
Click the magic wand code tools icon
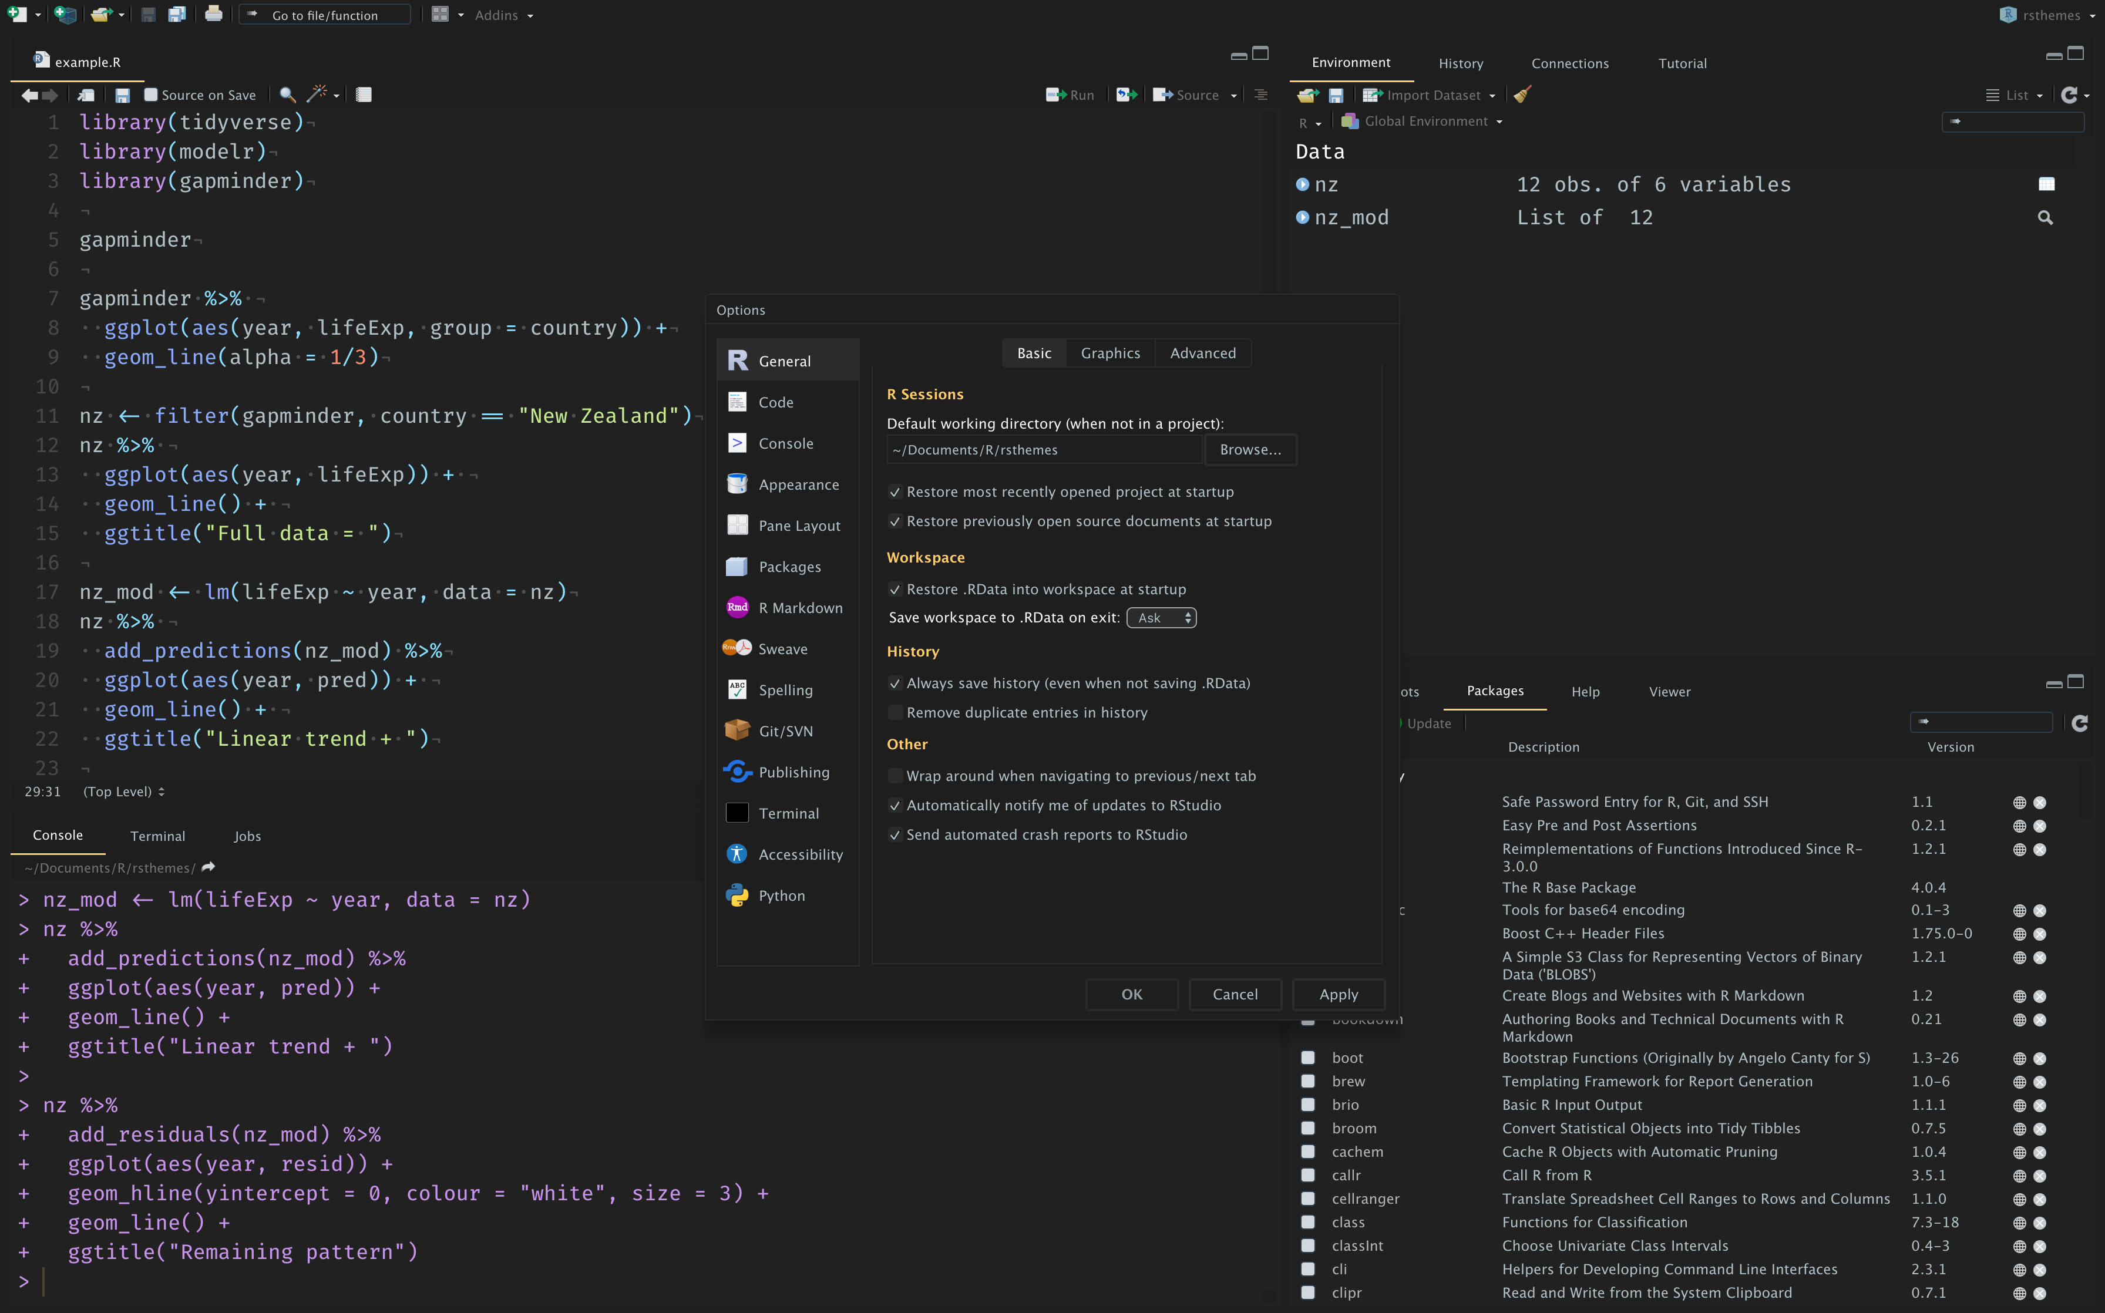point(317,95)
